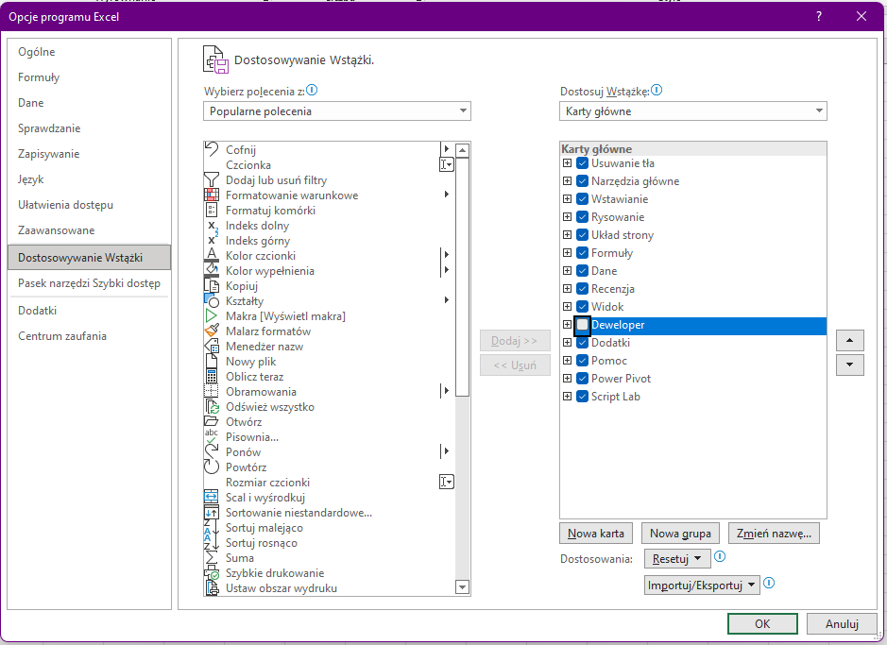The image size is (887, 645).
Task: Click the Anuluj button
Action: 842,624
